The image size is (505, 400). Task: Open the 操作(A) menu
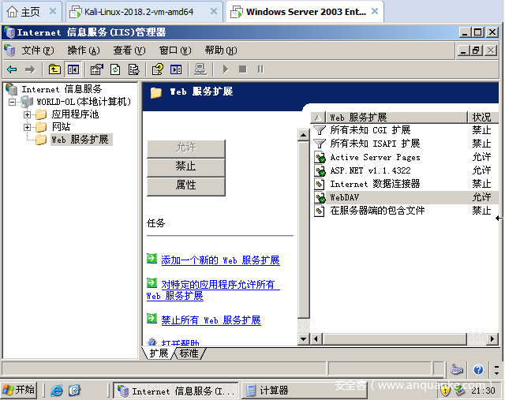click(84, 50)
